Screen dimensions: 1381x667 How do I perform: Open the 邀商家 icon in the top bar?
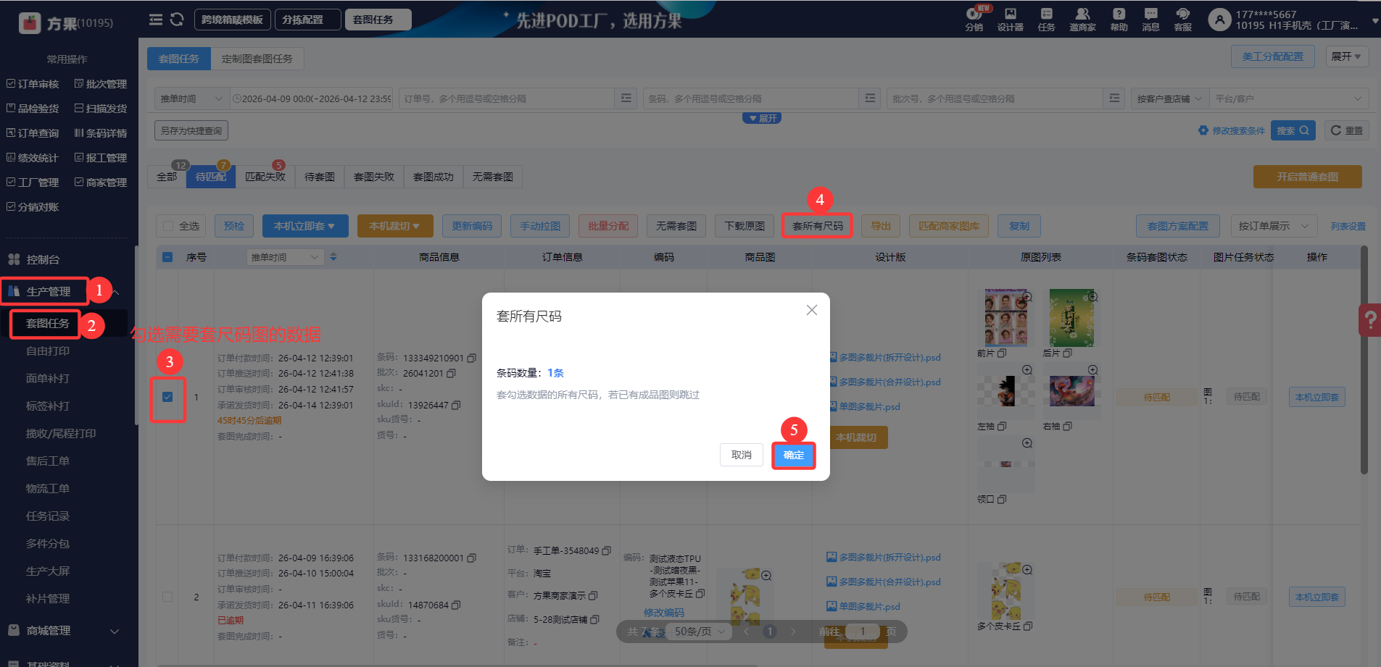click(1082, 20)
